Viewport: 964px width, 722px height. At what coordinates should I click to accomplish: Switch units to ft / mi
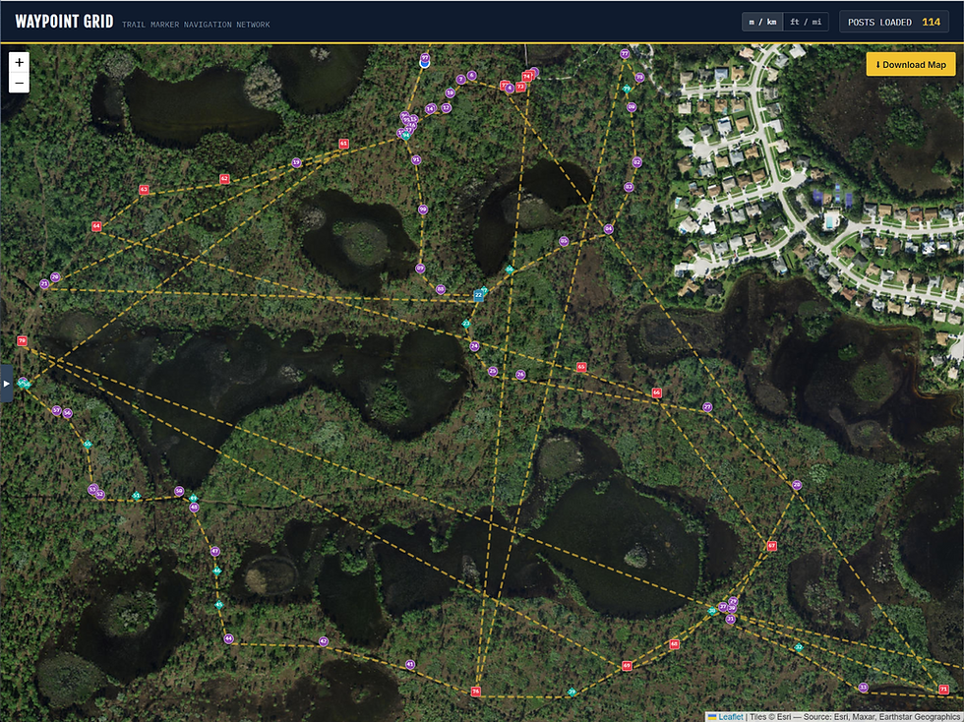click(806, 23)
